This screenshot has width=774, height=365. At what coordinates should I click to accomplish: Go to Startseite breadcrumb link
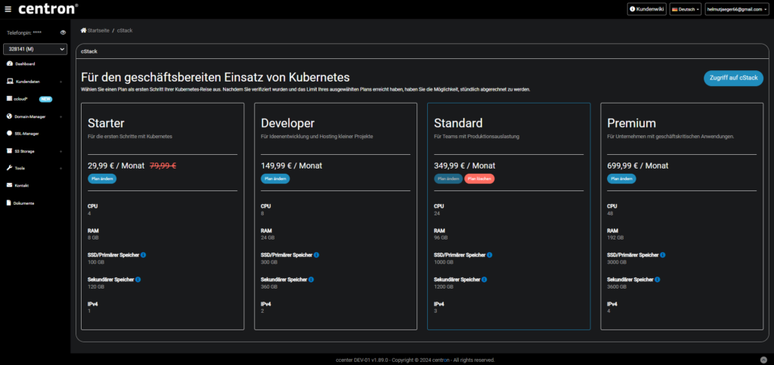pyautogui.click(x=98, y=30)
